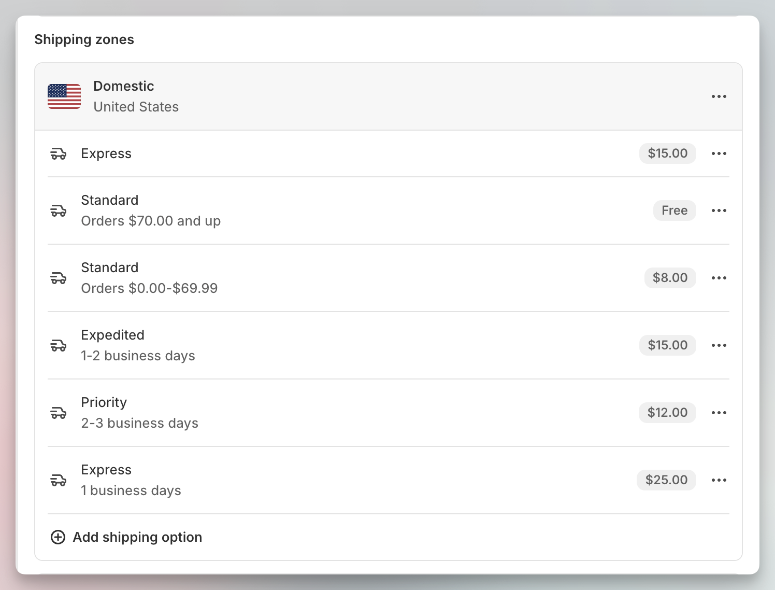Select the $25.00 price badge

coord(666,480)
